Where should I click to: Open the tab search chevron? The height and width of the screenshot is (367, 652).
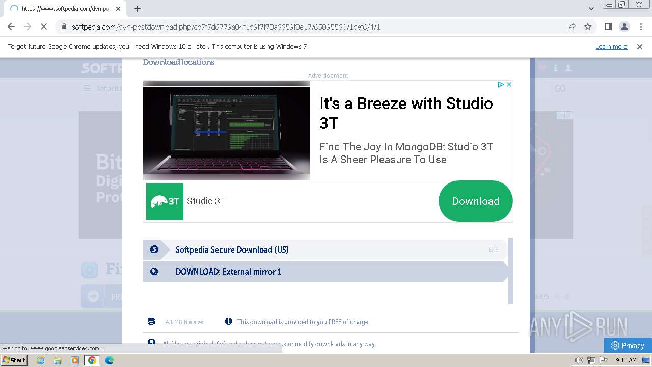pos(591,9)
